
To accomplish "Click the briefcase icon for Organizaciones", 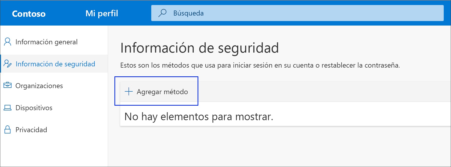I will tap(8, 85).
